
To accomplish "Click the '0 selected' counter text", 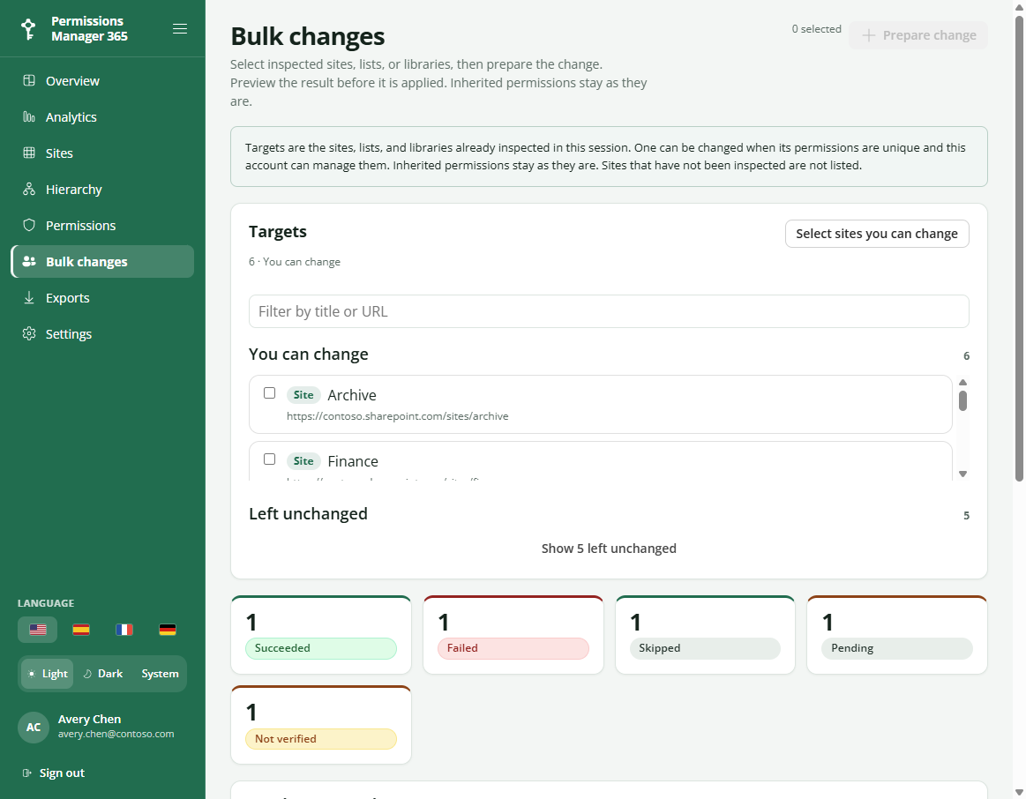I will tap(817, 29).
